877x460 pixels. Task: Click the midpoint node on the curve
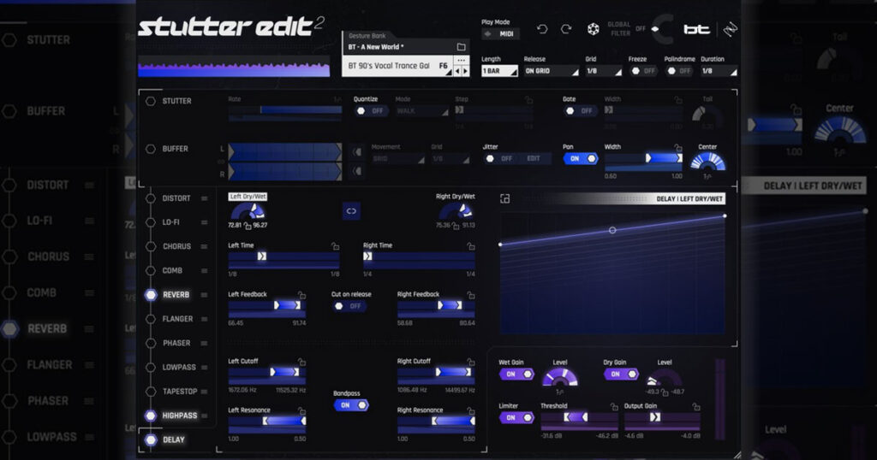pyautogui.click(x=612, y=230)
